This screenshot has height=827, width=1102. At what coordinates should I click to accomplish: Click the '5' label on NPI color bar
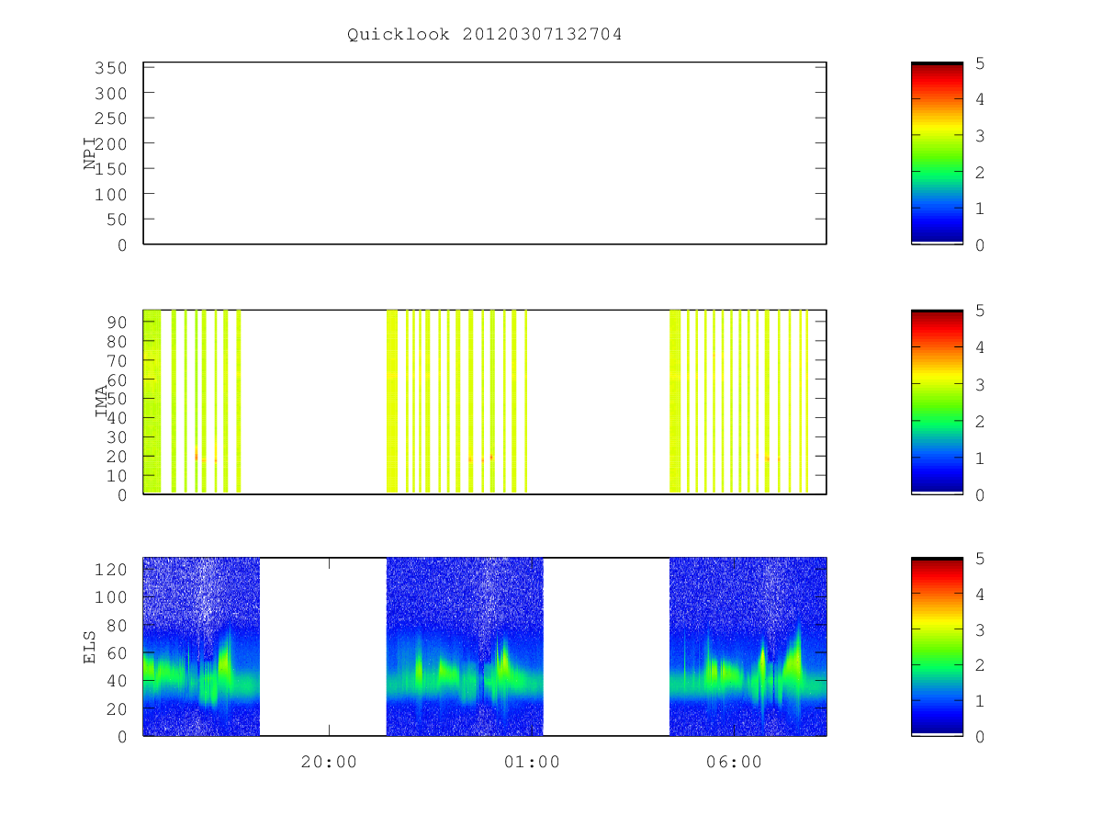pyautogui.click(x=980, y=62)
